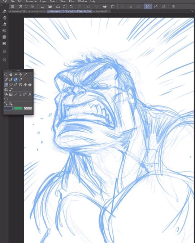
Task: Open the Help menu
Action: (x=93, y=1)
